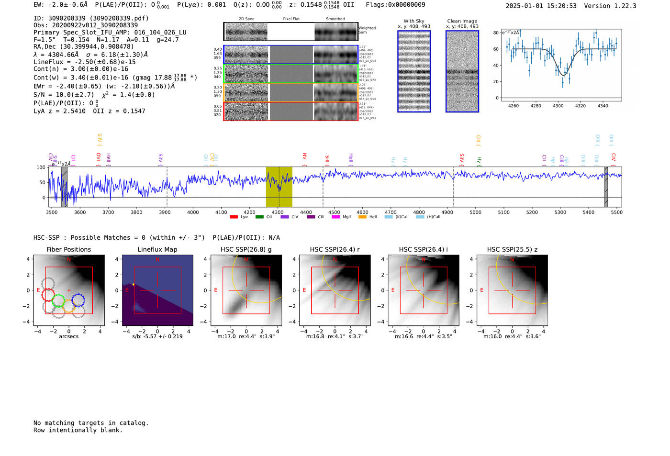Click the red fiber circle in Fiber Positions
Image resolution: width=670 pixels, height=456 pixels.
pyautogui.click(x=48, y=295)
